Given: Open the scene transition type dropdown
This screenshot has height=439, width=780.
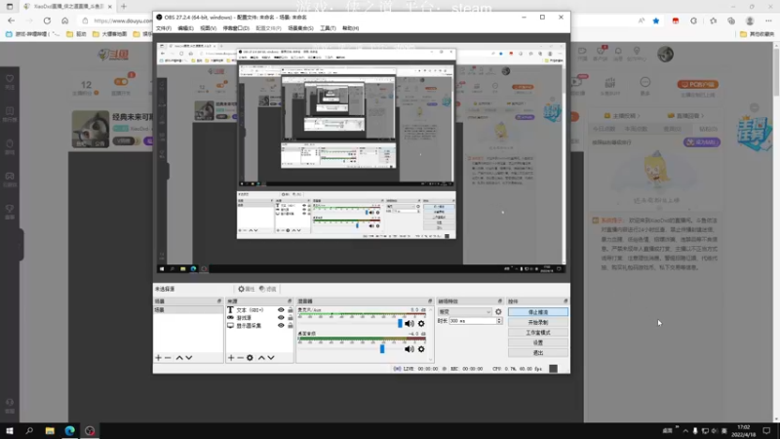Looking at the screenshot, I should (x=465, y=312).
